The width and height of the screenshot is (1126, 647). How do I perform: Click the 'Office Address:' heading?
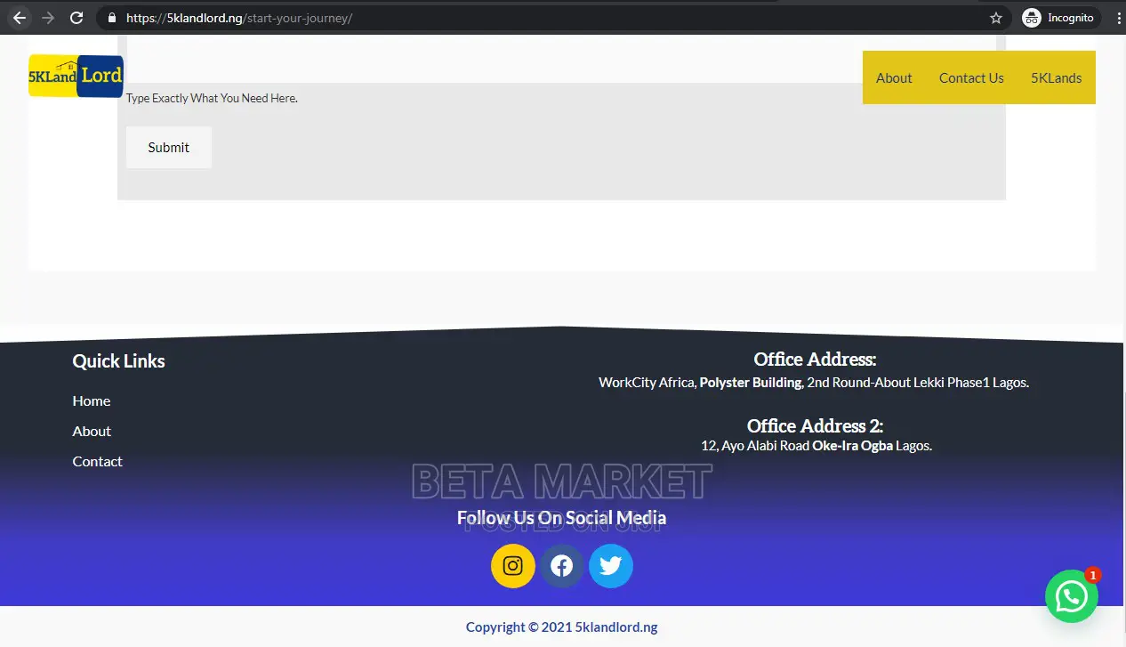815,360
